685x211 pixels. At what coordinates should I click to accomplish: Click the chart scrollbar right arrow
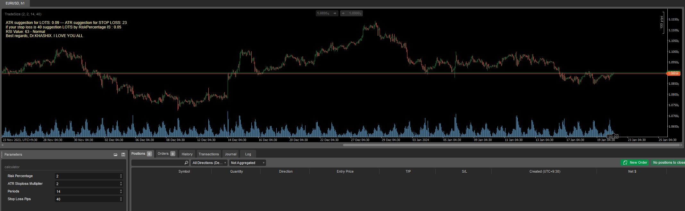click(x=681, y=145)
